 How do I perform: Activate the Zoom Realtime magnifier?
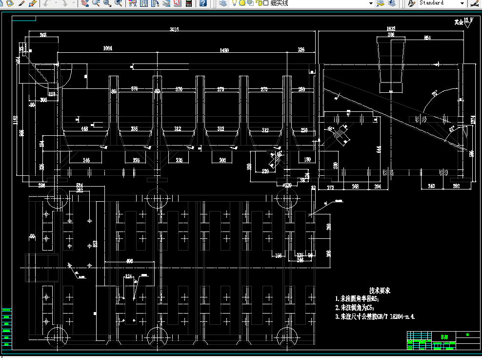tap(96, 3)
